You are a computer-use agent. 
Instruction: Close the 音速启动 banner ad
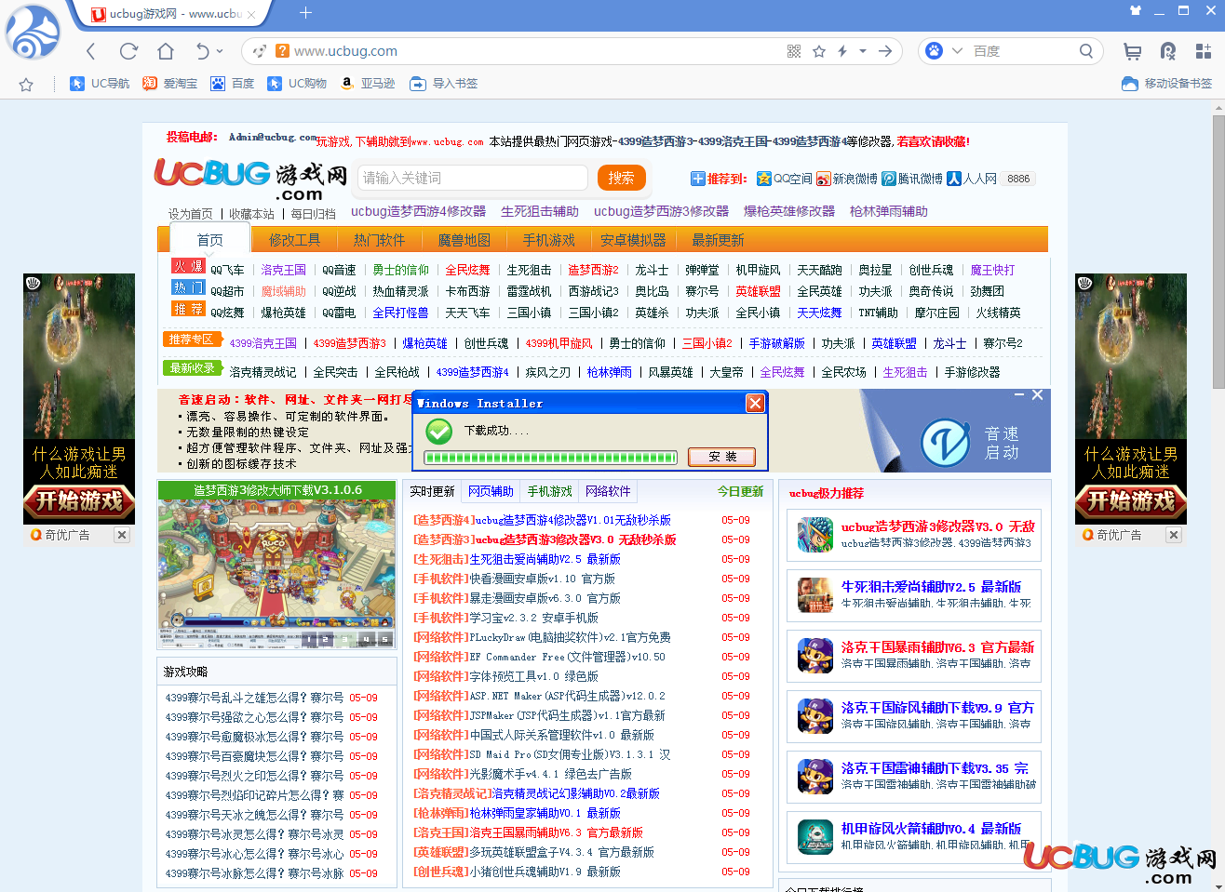coord(1037,395)
